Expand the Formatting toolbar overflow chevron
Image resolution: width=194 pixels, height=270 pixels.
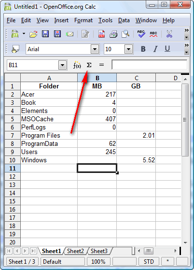coord(187,45)
